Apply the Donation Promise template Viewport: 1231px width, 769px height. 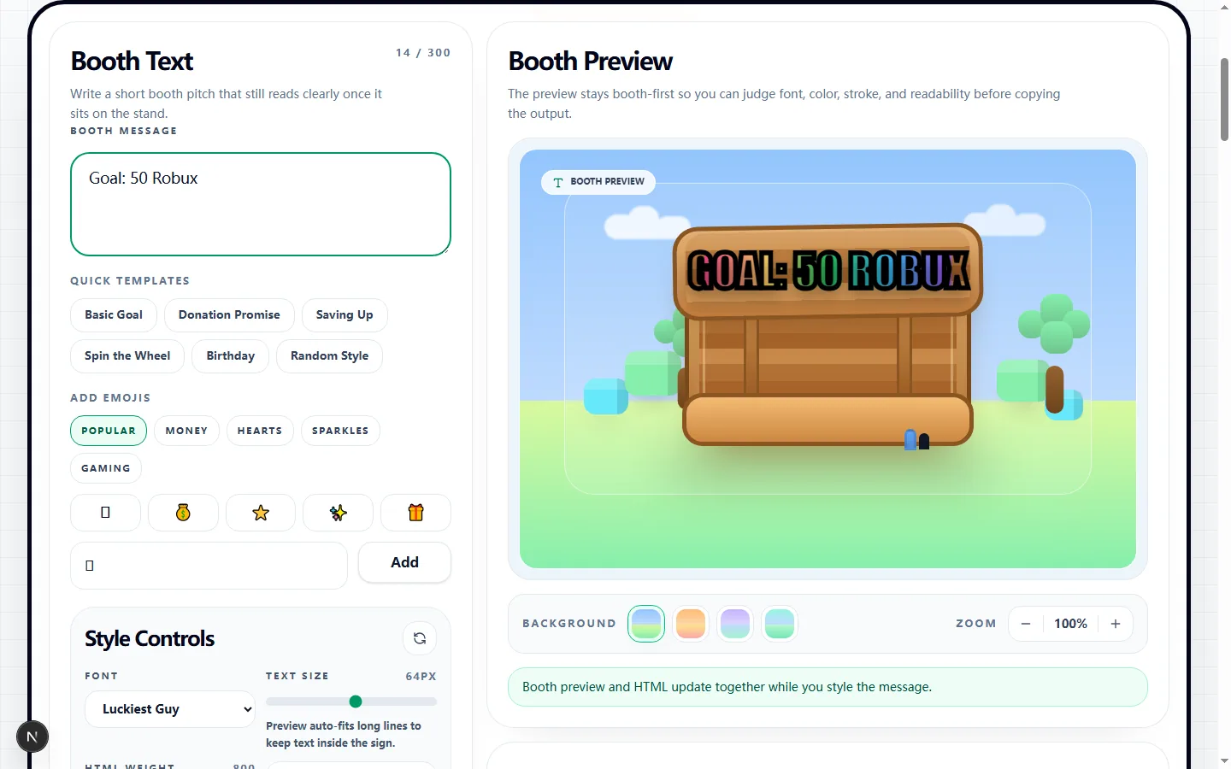[229, 314]
